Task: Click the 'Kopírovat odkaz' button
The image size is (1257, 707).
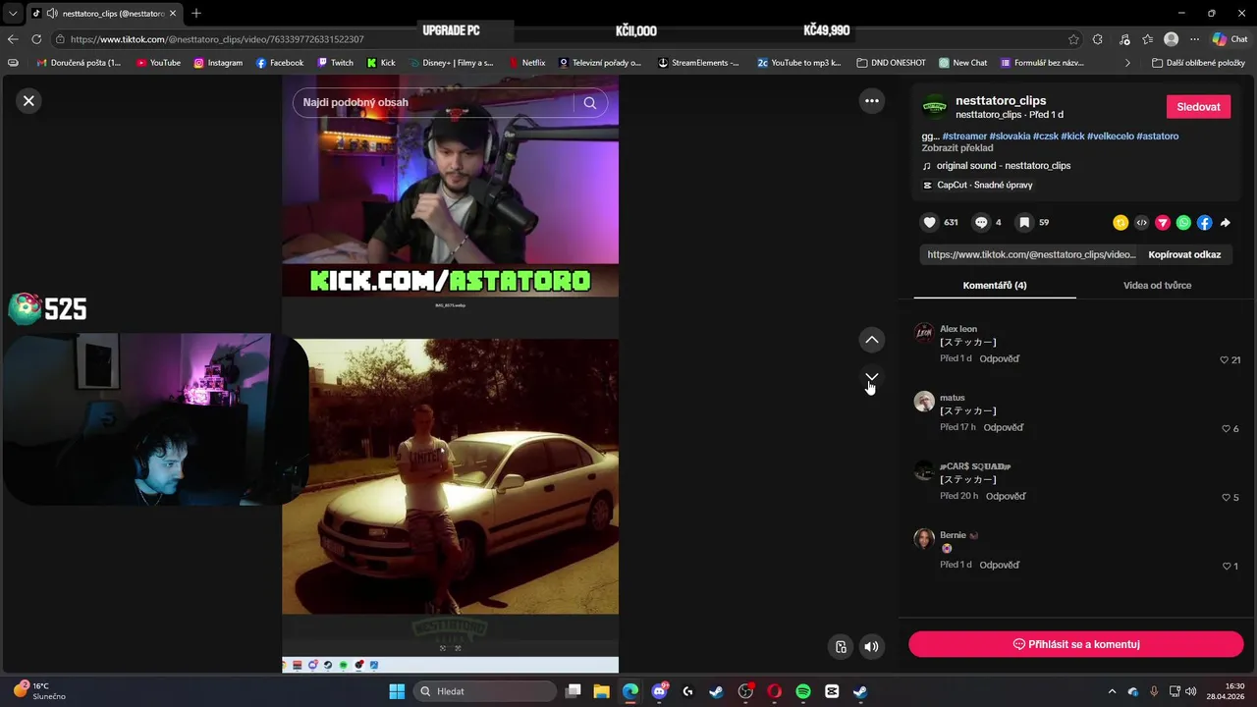Action: [1184, 254]
